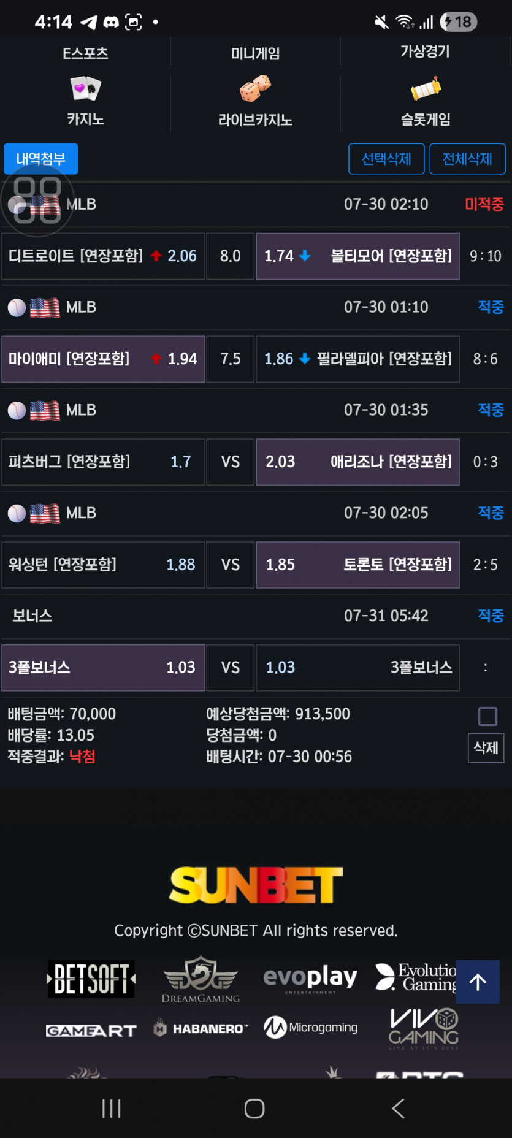Click the 삭제 button below the checkbox
Image resolution: width=512 pixels, height=1138 pixels.
486,747
